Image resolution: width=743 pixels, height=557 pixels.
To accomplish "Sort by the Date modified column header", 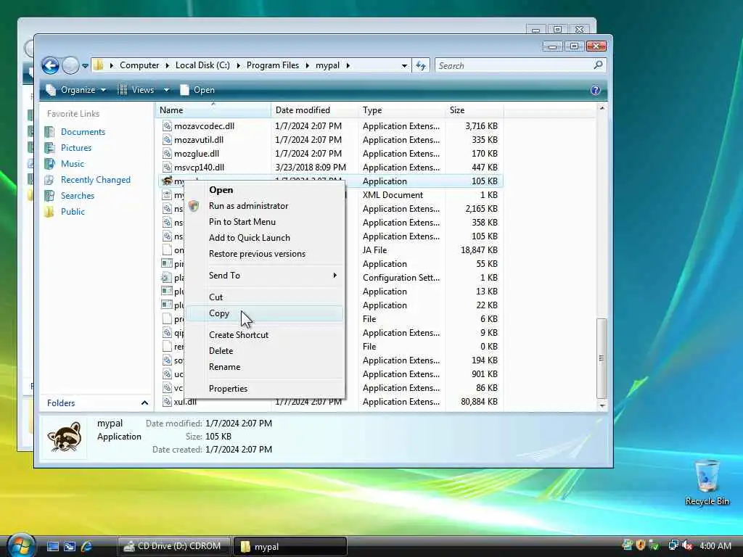I will 315,110.
